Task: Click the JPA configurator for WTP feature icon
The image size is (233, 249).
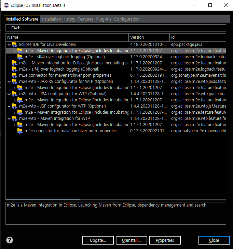Action: 14,94
